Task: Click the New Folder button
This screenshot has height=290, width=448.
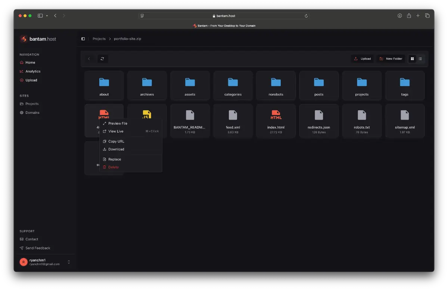Action: tap(391, 59)
